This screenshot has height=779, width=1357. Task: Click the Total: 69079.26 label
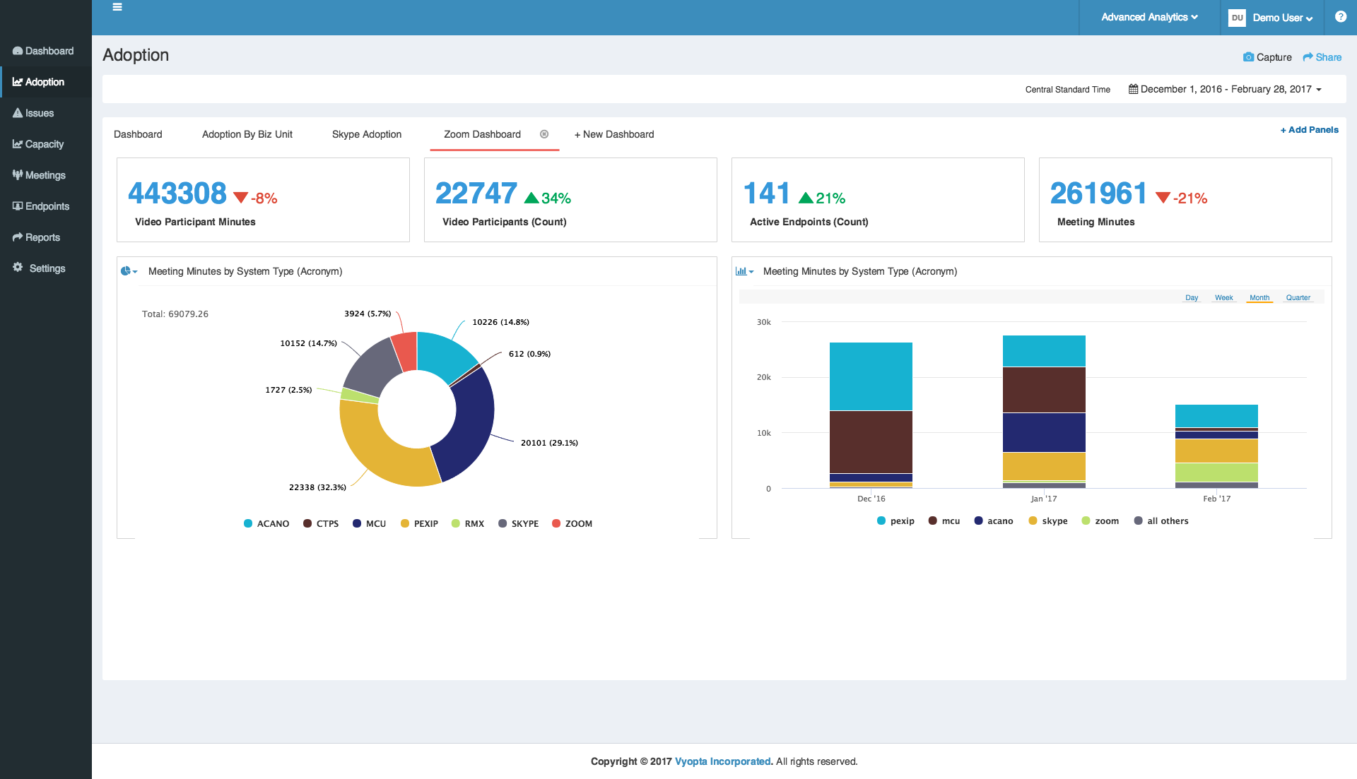click(175, 314)
